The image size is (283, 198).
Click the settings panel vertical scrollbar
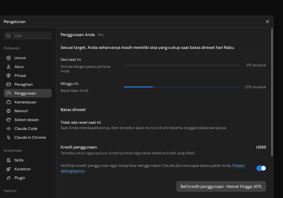click(272, 92)
